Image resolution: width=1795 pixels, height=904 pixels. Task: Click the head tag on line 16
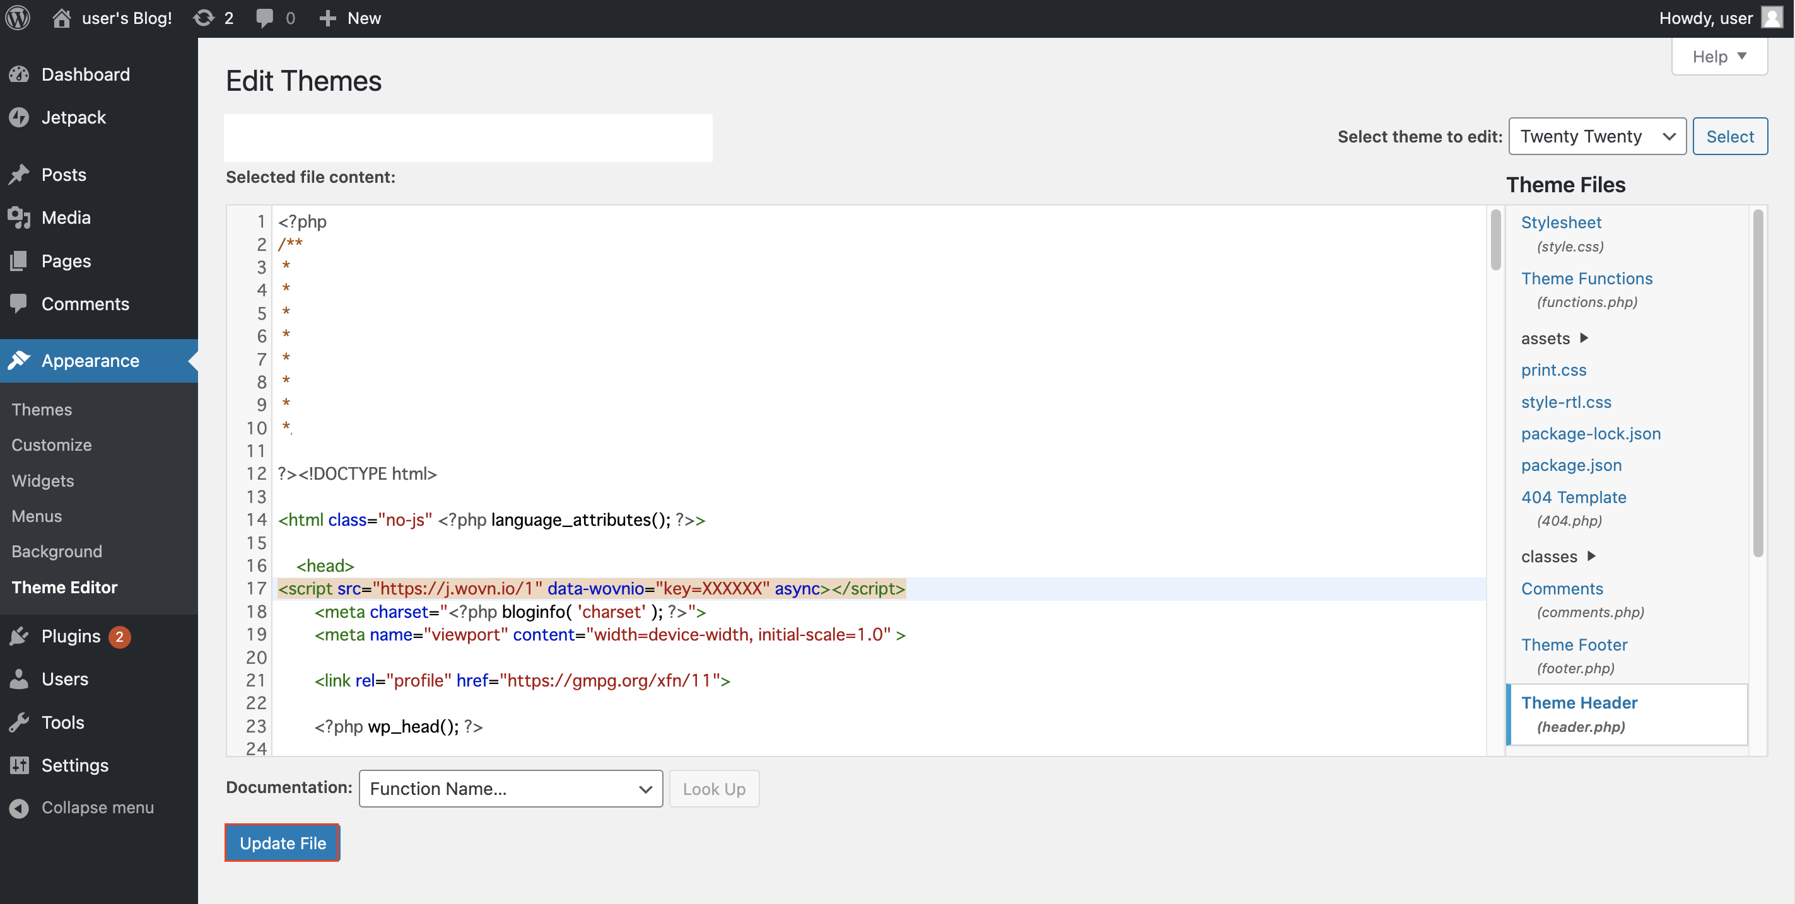(x=325, y=565)
